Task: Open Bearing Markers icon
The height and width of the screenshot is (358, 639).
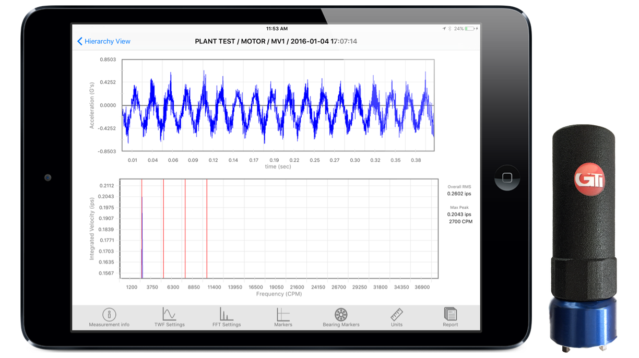Action: point(341,314)
